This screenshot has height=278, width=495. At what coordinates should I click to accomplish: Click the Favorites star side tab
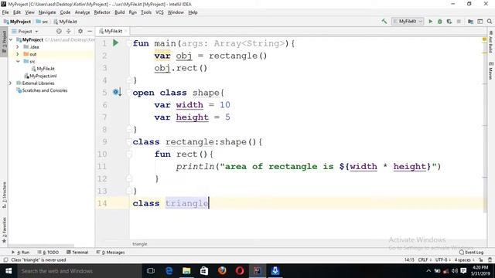point(4,230)
